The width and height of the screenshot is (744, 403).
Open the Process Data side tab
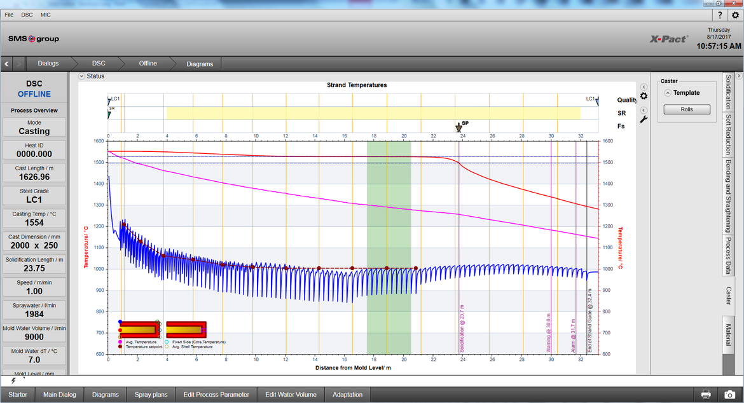[728, 256]
